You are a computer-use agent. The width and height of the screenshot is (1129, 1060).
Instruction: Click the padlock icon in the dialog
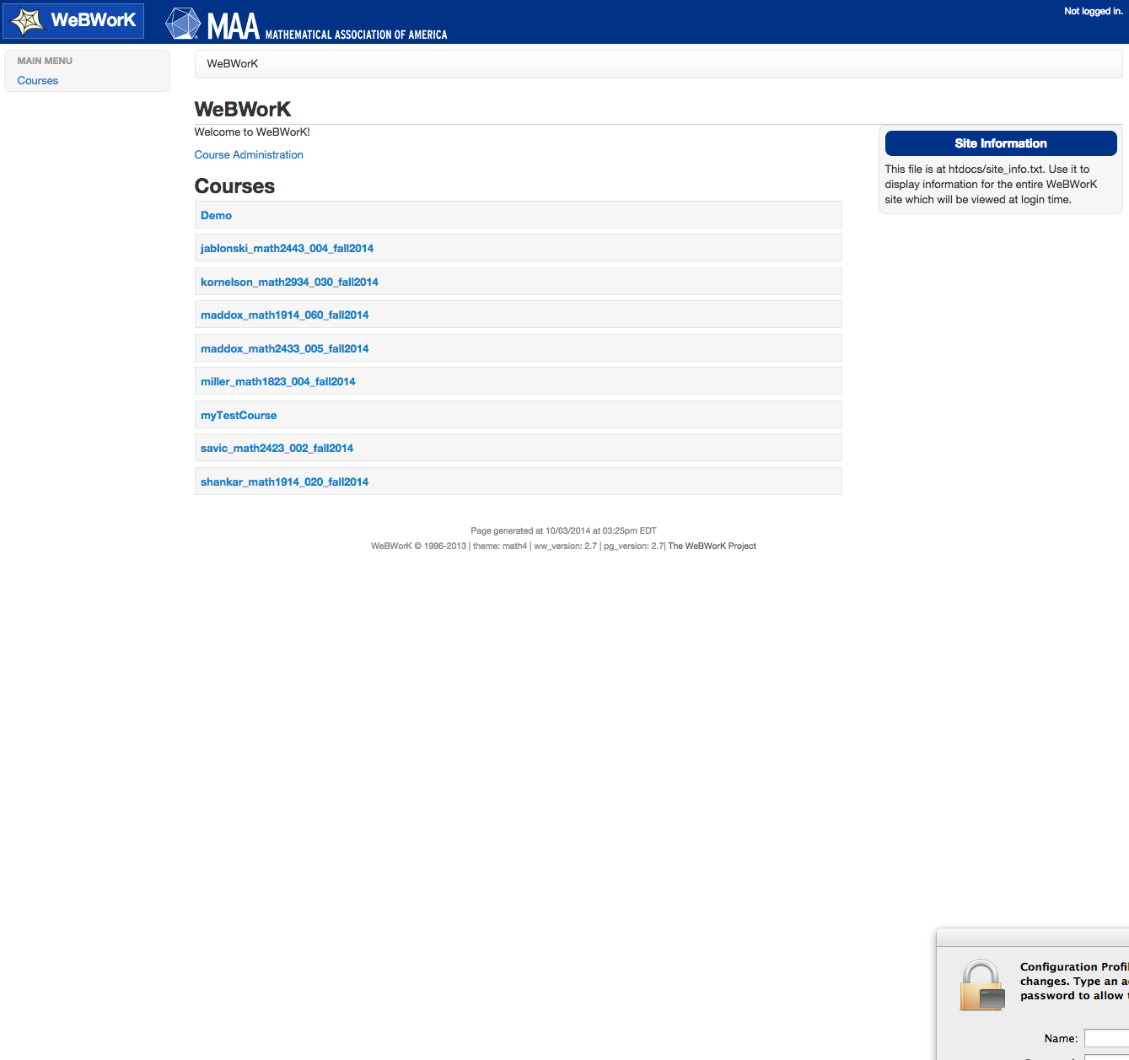click(x=982, y=985)
